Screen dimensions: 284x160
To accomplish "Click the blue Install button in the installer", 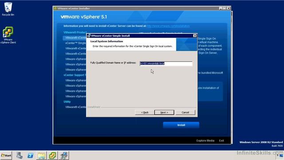I will 181,125.
